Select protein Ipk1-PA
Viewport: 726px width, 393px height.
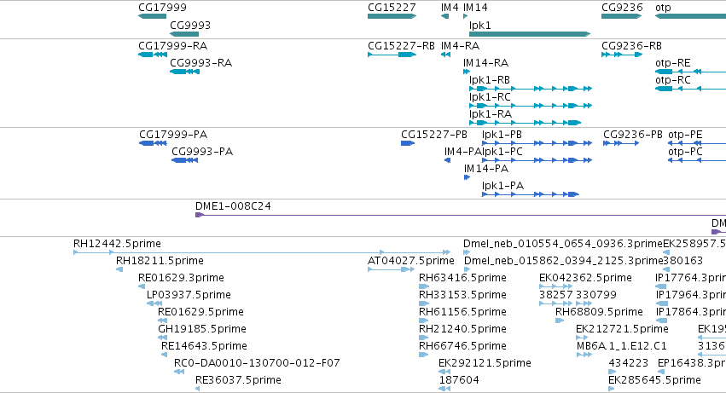(x=502, y=186)
